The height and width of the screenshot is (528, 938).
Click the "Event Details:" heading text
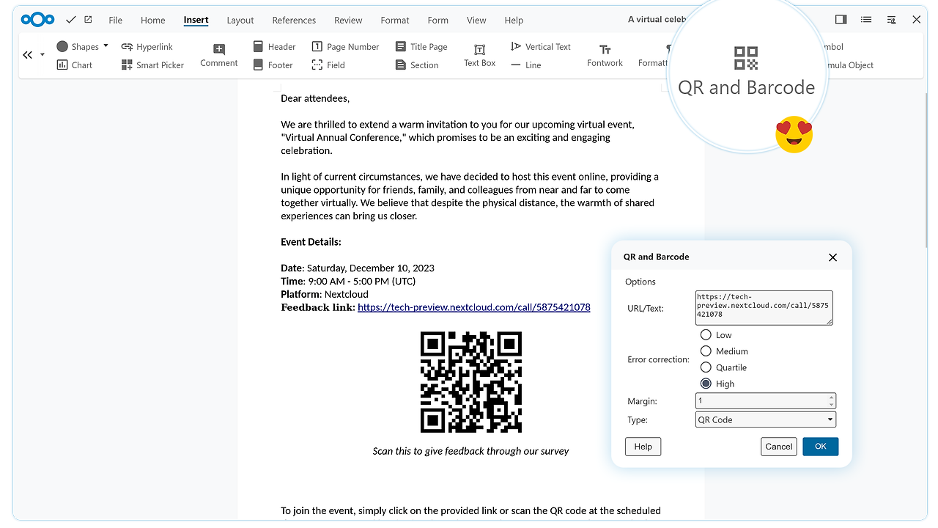click(311, 242)
